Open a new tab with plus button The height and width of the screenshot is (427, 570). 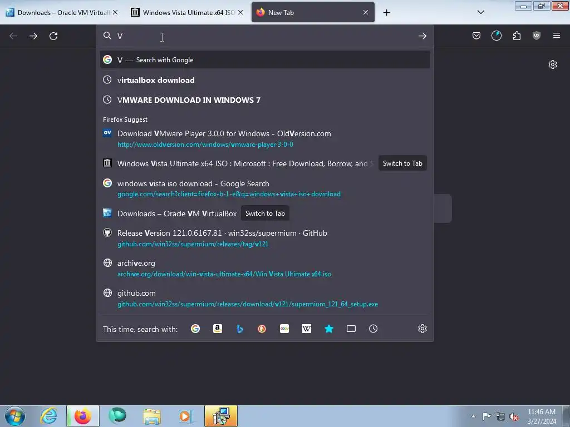click(x=386, y=13)
